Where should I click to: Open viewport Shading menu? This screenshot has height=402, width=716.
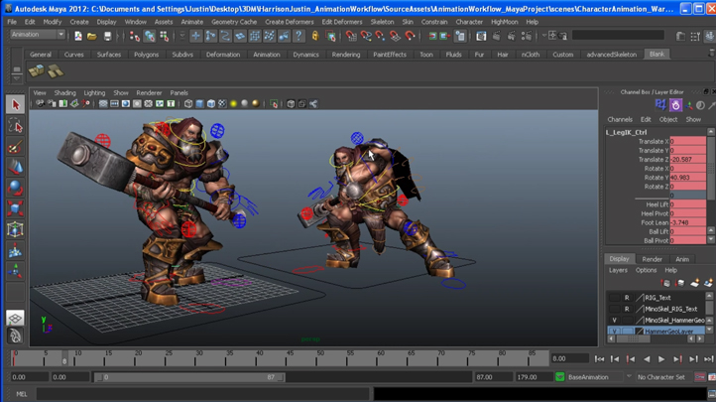pos(64,92)
